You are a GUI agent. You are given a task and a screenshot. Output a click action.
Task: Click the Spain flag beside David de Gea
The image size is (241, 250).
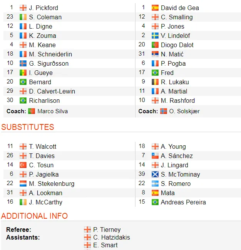click(155, 8)
